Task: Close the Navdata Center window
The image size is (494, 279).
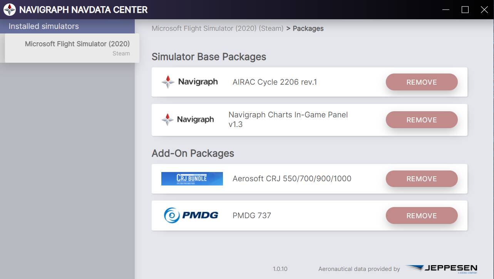Action: point(484,10)
